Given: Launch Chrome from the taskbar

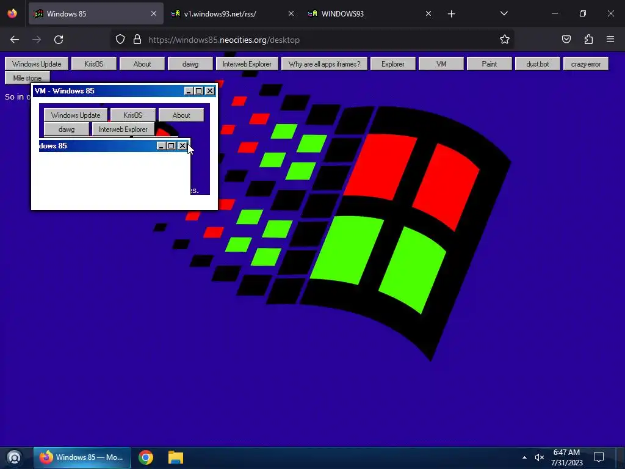Looking at the screenshot, I should click(146, 457).
